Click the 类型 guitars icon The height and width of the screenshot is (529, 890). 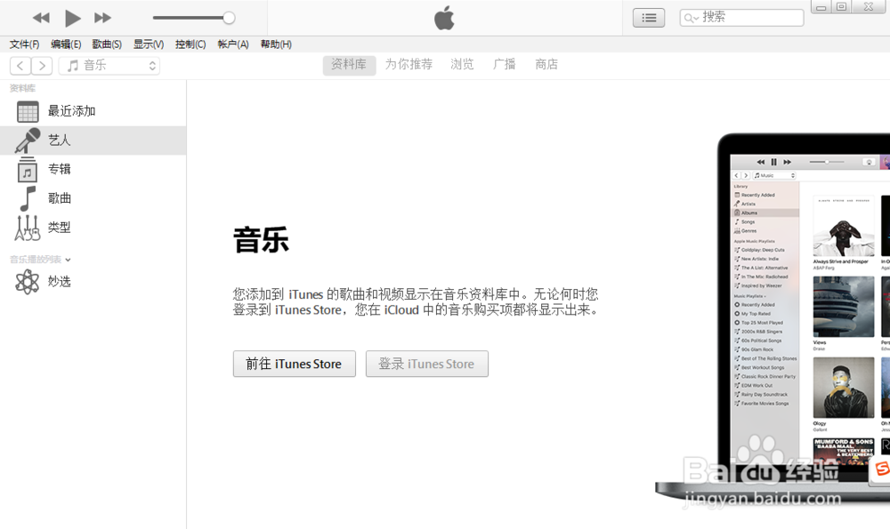point(28,228)
